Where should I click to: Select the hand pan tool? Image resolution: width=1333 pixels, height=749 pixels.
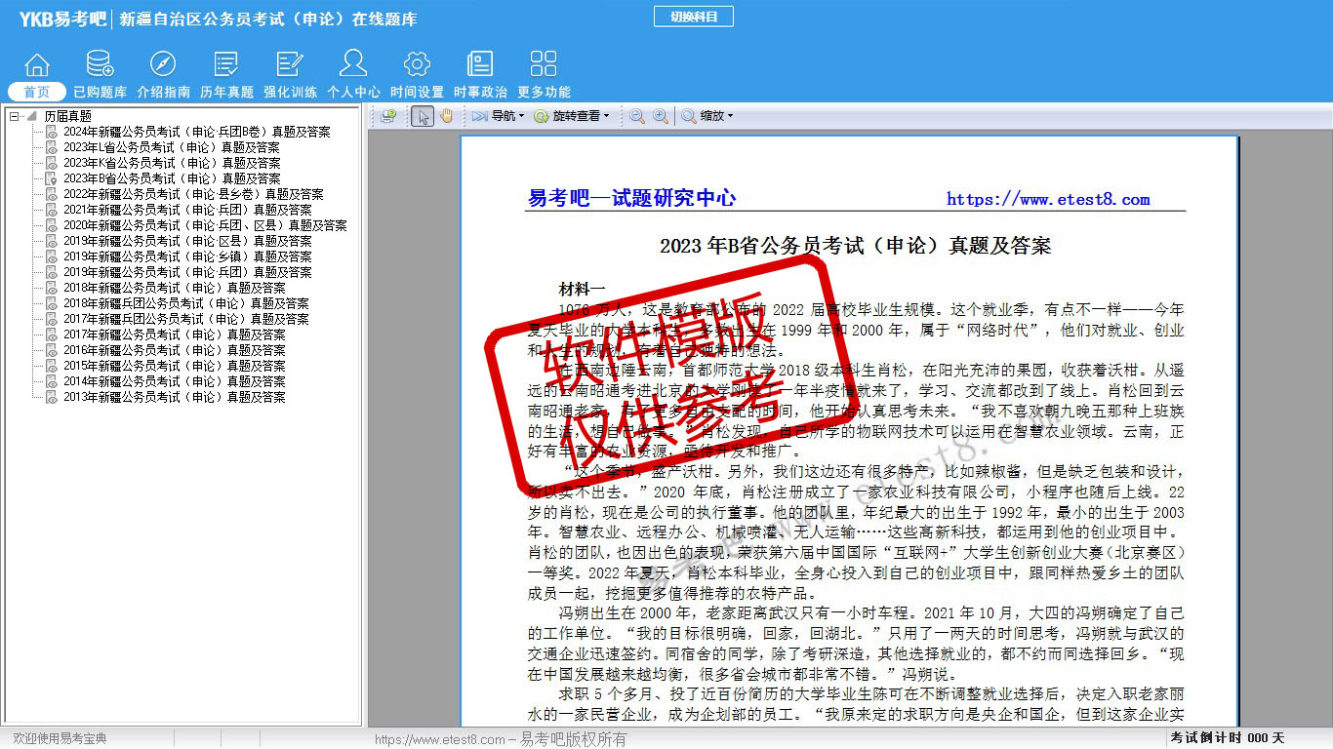447,116
